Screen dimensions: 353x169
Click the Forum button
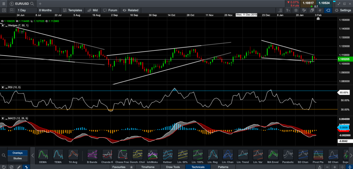(110, 10)
